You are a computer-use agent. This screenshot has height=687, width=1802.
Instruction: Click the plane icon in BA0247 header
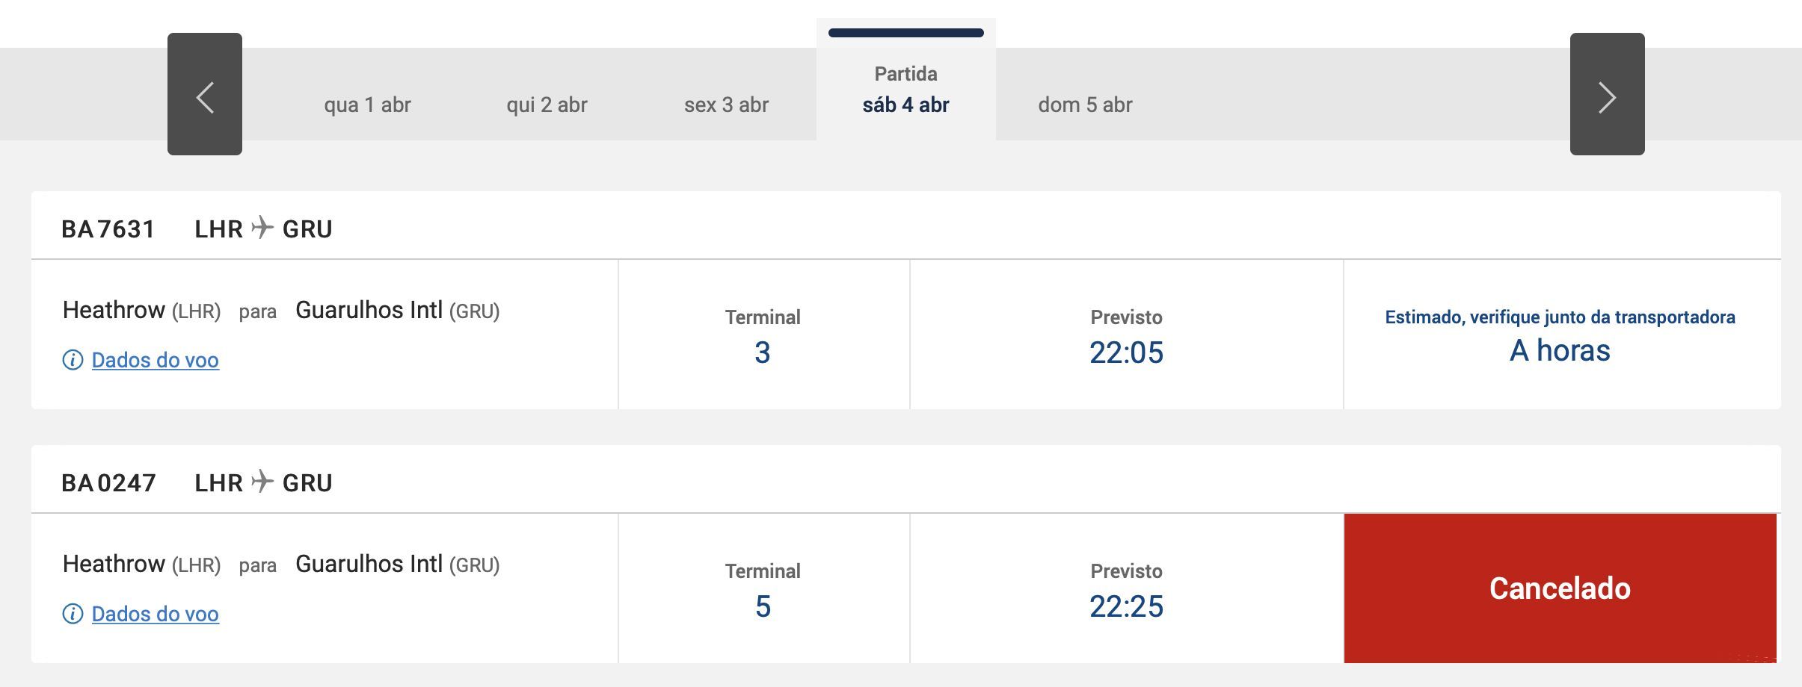coord(262,481)
